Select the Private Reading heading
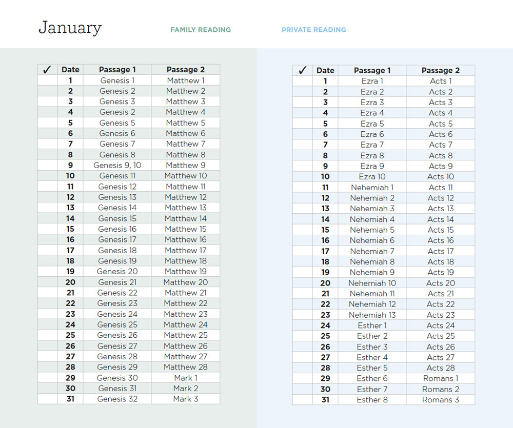Viewport: 513px width, 428px height. (x=313, y=30)
